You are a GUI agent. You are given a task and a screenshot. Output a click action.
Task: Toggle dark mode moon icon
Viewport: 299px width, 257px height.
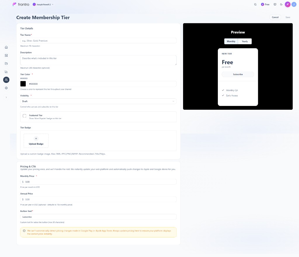(x=281, y=5)
